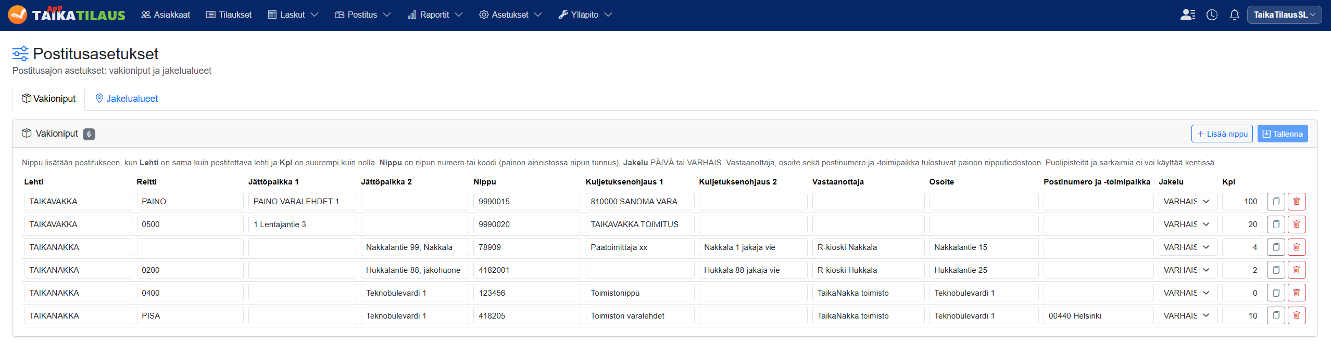Go to Tilaukset in the navbar
1331x357 pixels.
[x=229, y=15]
